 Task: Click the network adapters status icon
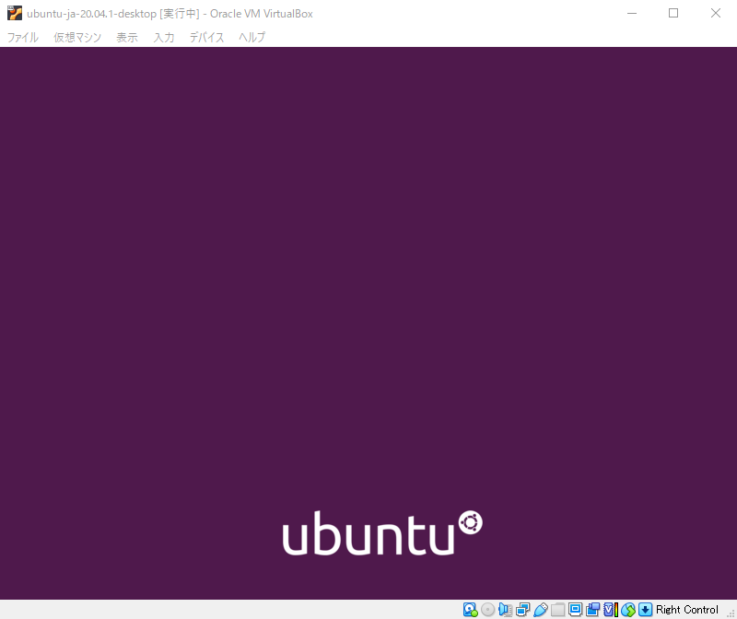(522, 610)
